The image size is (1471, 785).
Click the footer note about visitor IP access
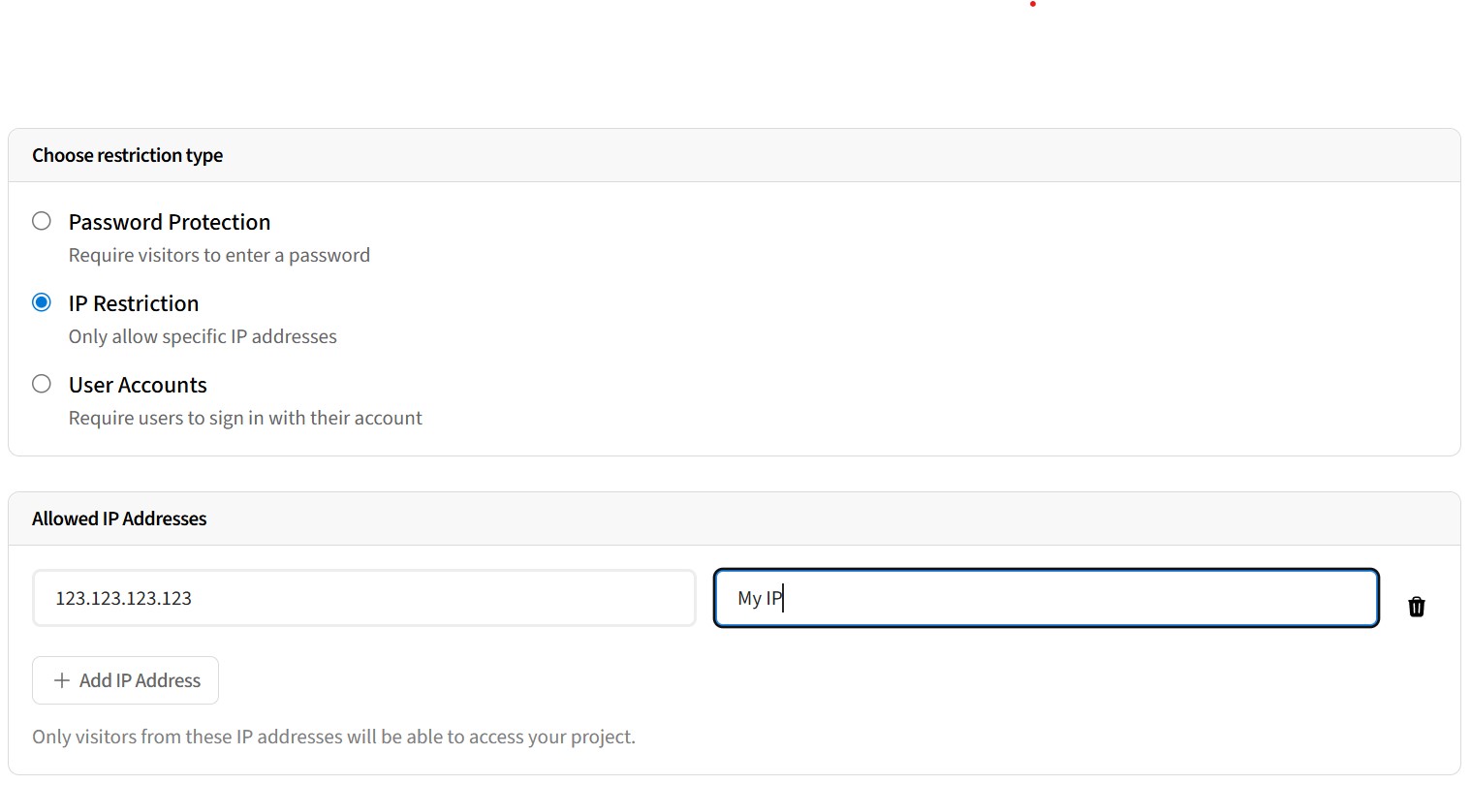(x=332, y=736)
